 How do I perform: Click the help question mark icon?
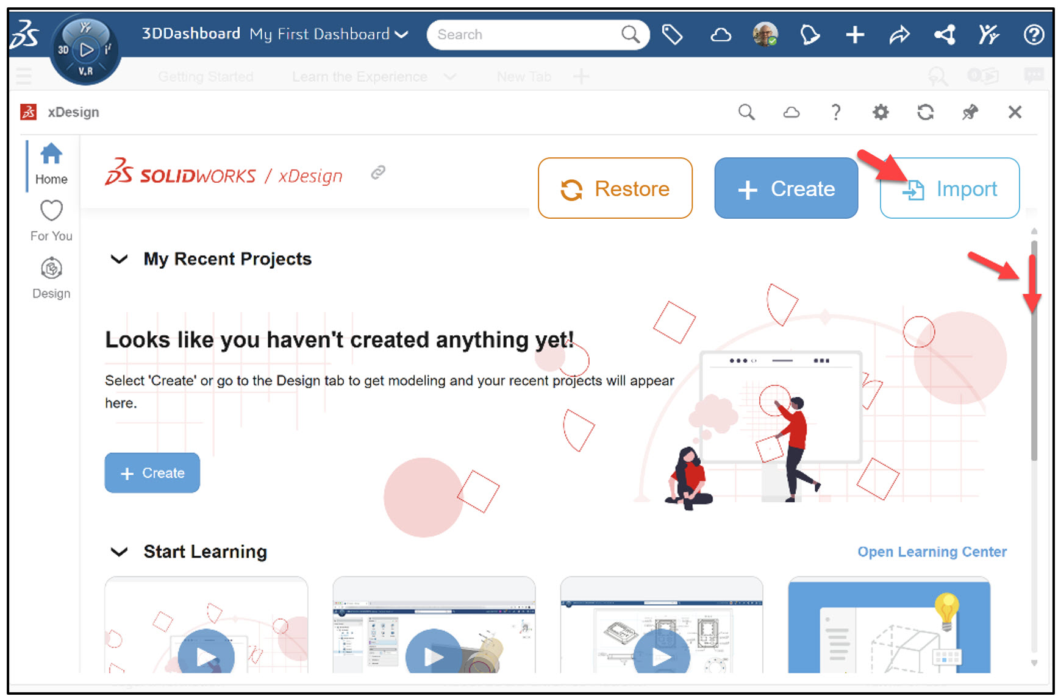click(x=1034, y=35)
